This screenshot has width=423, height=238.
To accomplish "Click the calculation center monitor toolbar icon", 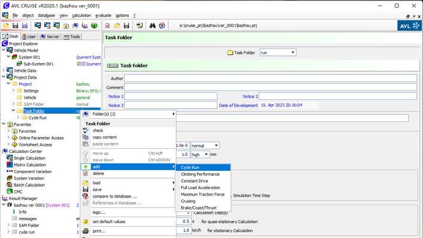I will [x=75, y=26].
